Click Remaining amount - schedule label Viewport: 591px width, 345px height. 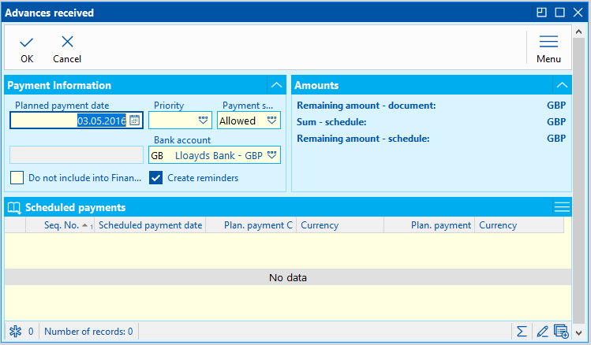[x=363, y=139]
